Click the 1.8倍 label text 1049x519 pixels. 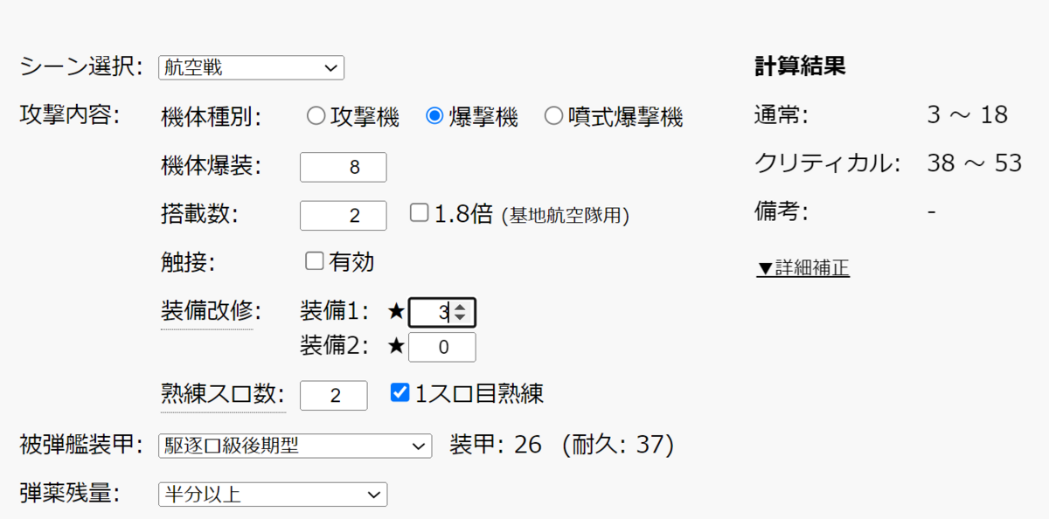(x=464, y=214)
